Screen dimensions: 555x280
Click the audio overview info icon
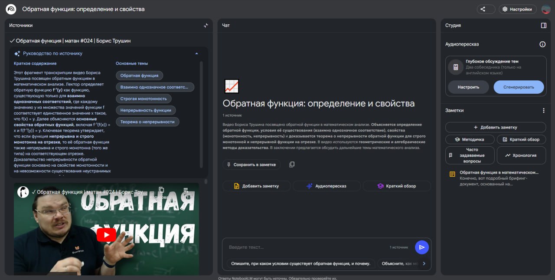point(542,44)
